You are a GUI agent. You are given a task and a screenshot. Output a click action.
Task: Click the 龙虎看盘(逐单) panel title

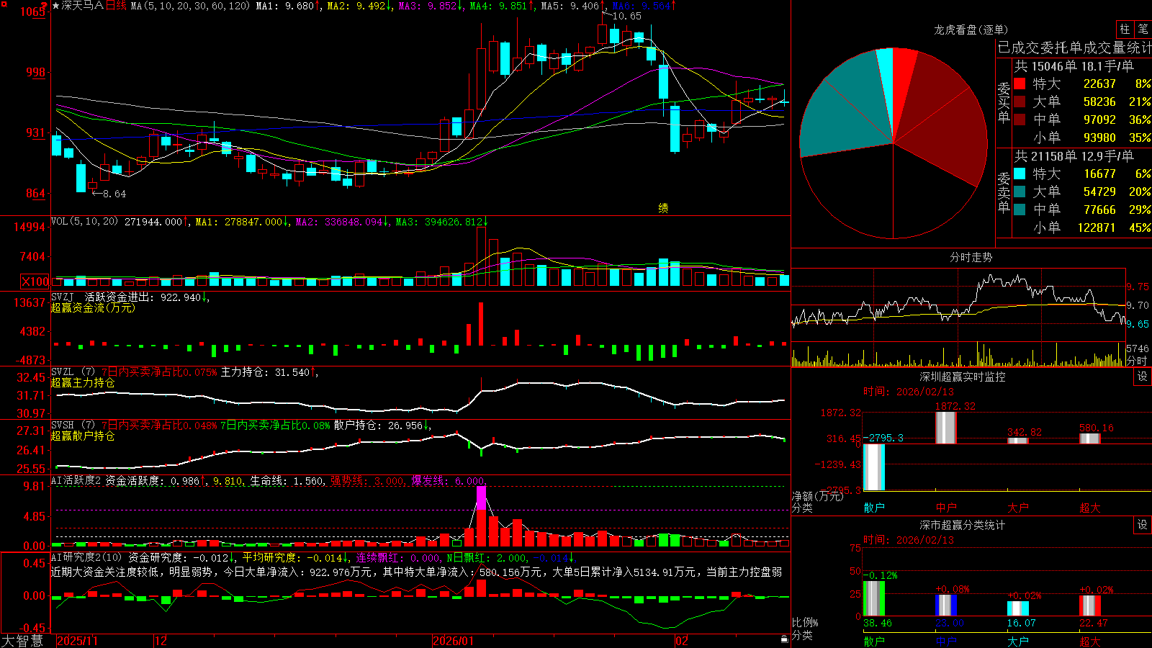(971, 30)
